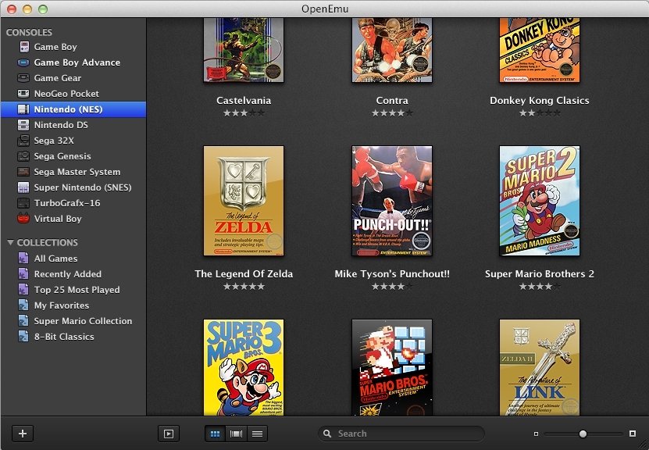This screenshot has width=649, height=450.
Task: Switch to grid view
Action: [216, 434]
